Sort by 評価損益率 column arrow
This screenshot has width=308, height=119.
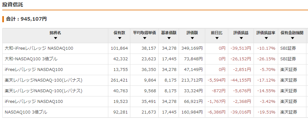(x=266, y=38)
